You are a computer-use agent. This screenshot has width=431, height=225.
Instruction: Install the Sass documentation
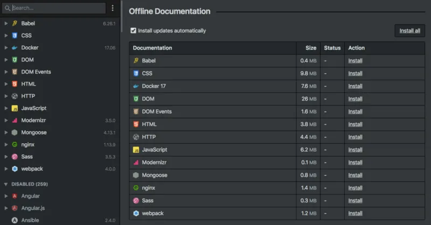click(355, 201)
